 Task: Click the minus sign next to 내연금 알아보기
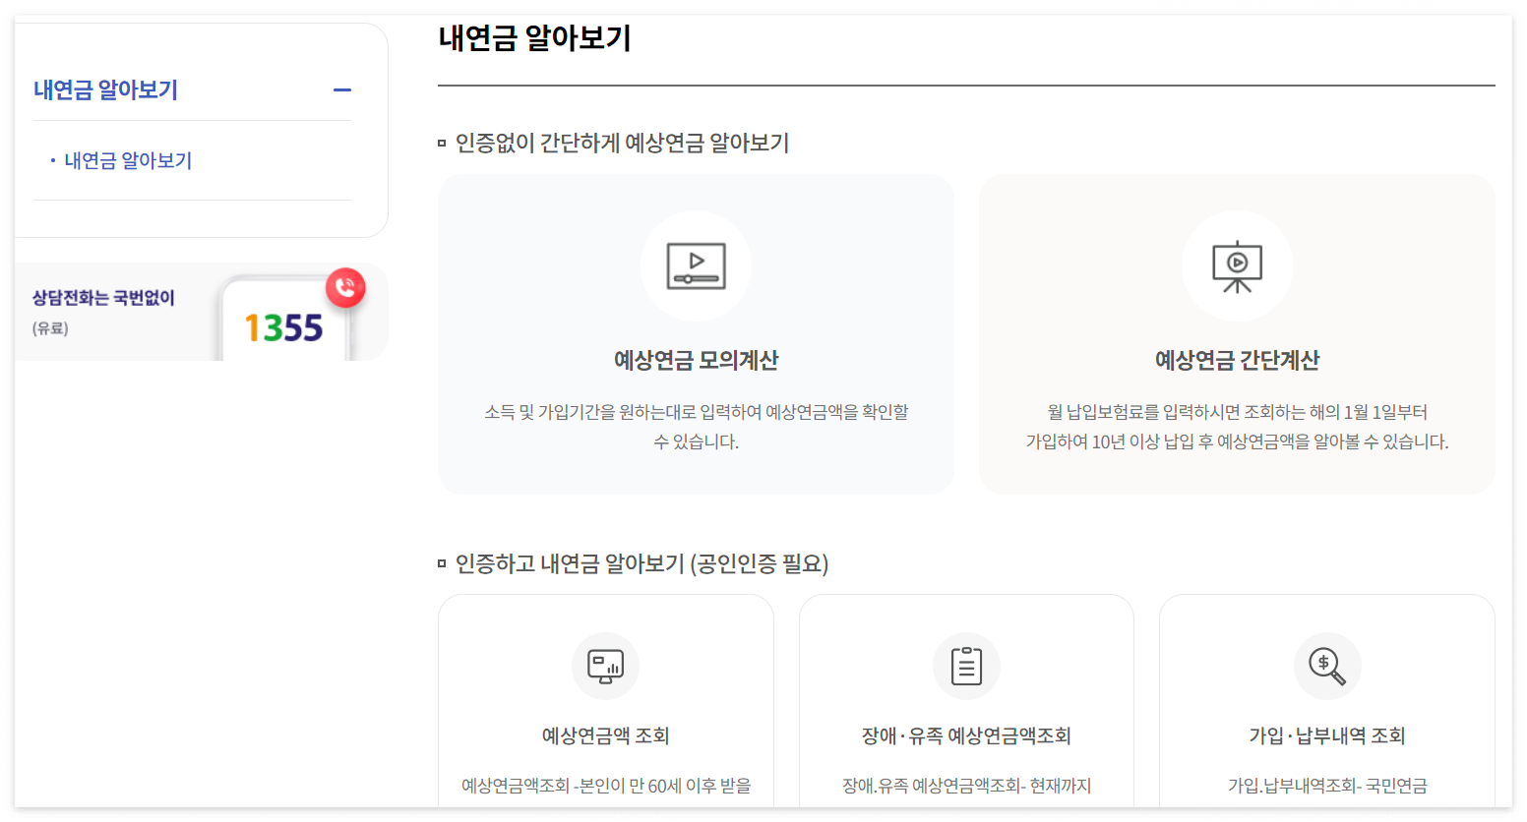342,89
